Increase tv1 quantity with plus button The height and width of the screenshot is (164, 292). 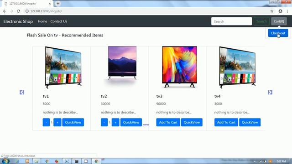point(57,123)
